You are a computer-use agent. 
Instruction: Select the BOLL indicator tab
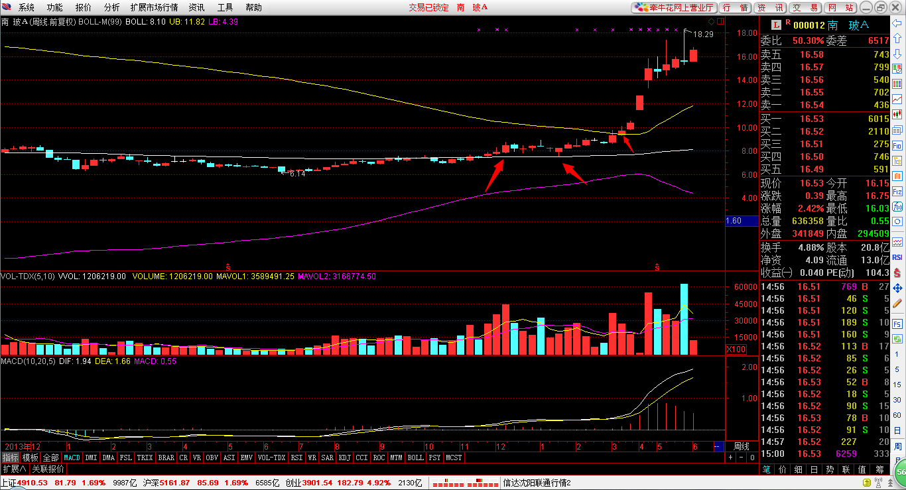tap(415, 458)
